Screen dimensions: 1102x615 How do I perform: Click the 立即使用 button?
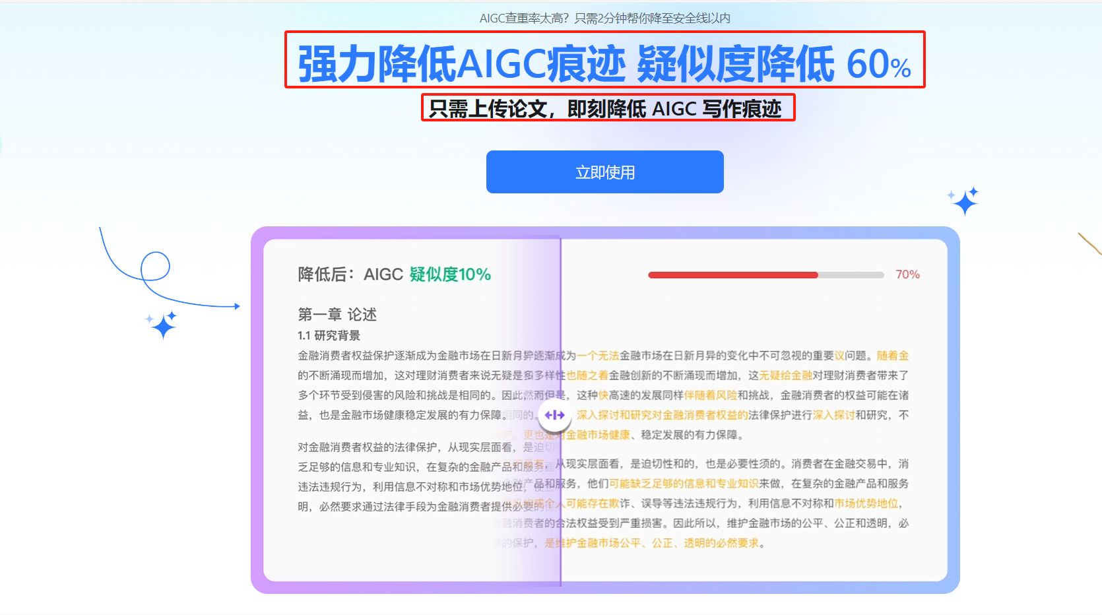[x=604, y=172]
